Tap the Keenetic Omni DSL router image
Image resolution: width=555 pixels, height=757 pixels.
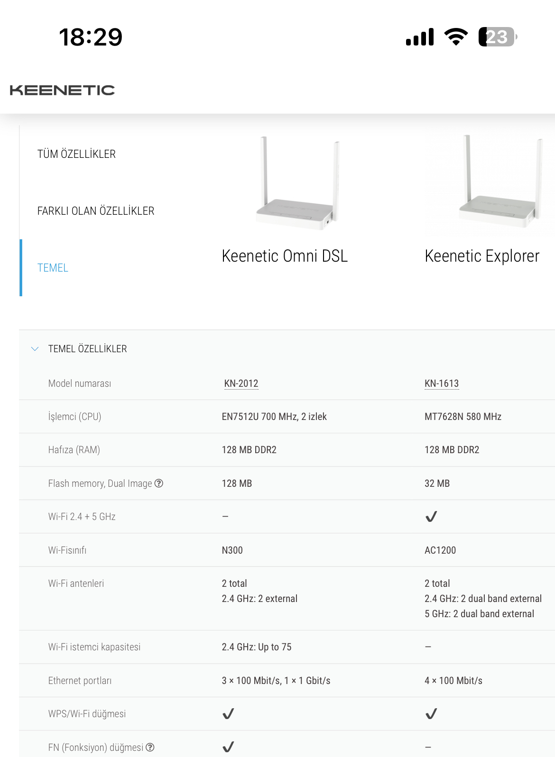298,183
